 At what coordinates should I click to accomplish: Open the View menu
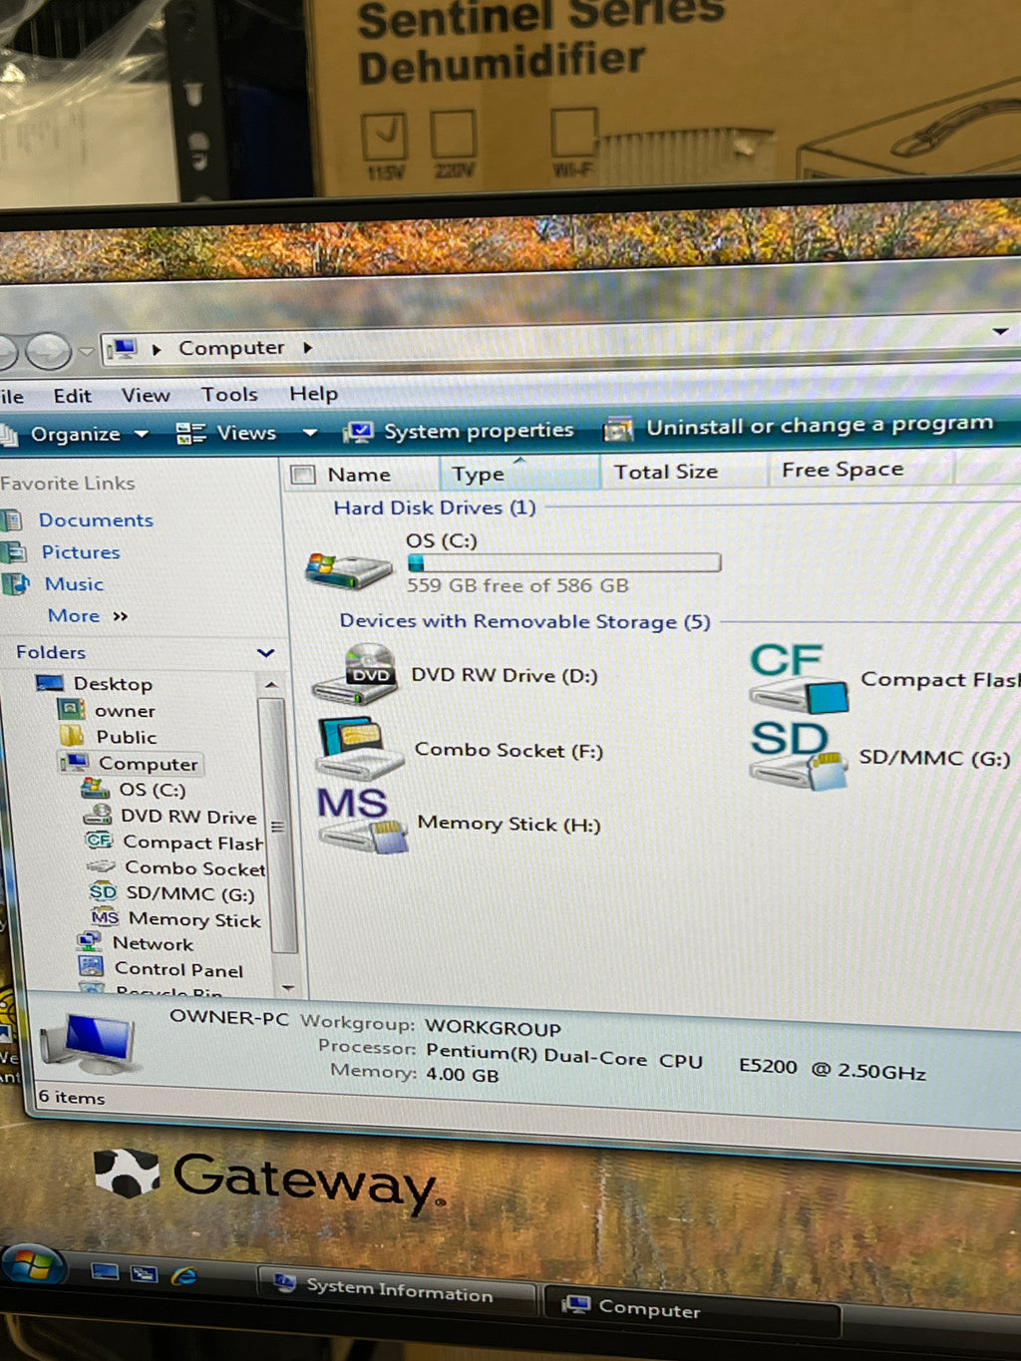[x=146, y=395]
